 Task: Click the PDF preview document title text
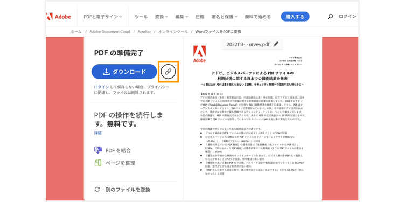(x=252, y=75)
